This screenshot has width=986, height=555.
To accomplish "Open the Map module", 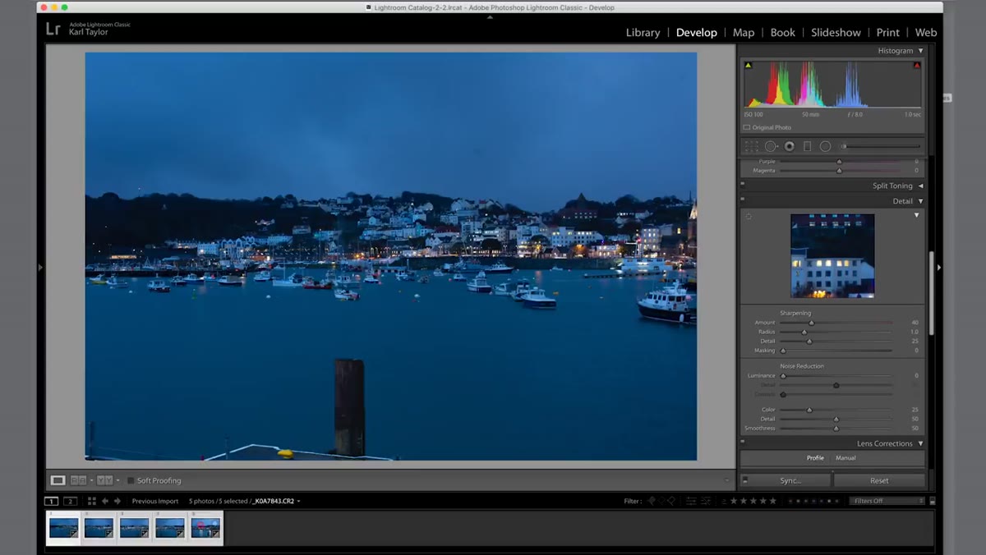I will point(744,33).
